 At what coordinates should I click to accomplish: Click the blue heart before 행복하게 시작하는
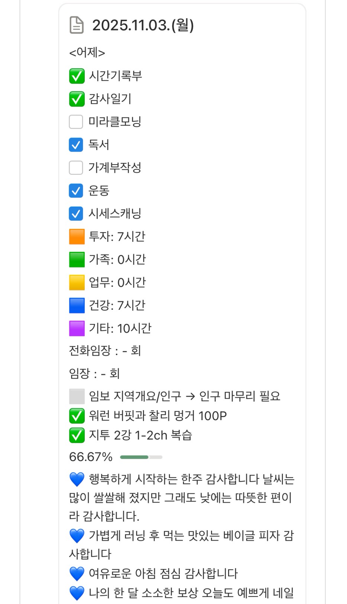coord(77,480)
